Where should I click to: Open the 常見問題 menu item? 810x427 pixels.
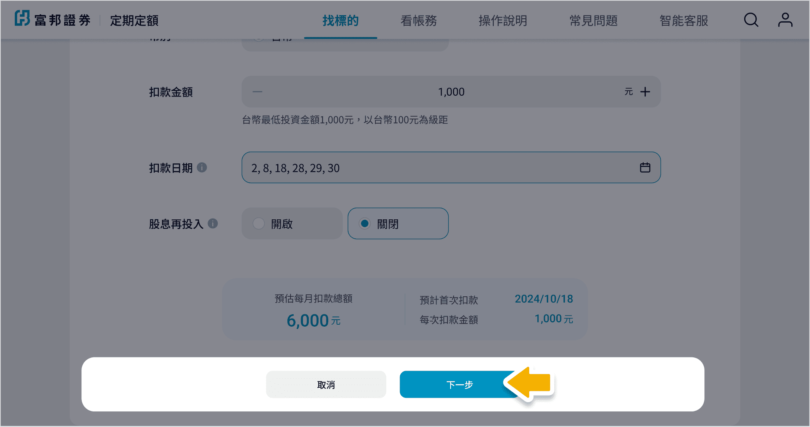(593, 21)
